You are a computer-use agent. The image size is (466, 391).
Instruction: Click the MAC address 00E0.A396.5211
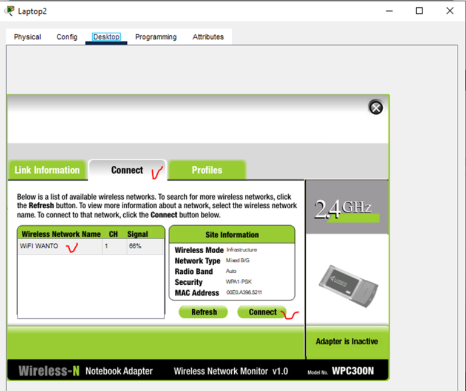244,292
